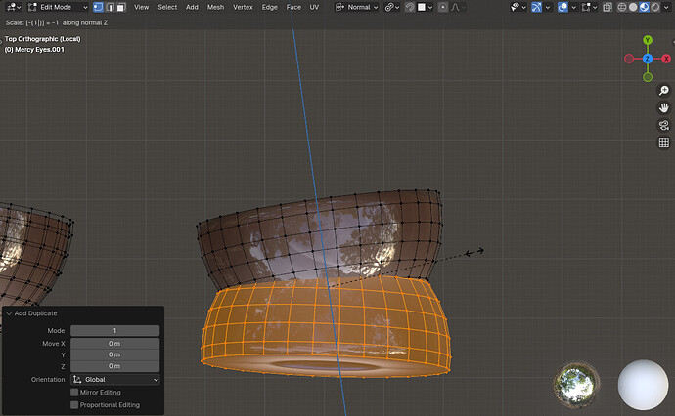The height and width of the screenshot is (416, 675).
Task: Click the Mode value field
Action: [114, 330]
